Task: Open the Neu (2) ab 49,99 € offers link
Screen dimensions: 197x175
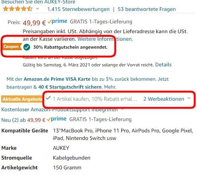Action: 23,120
